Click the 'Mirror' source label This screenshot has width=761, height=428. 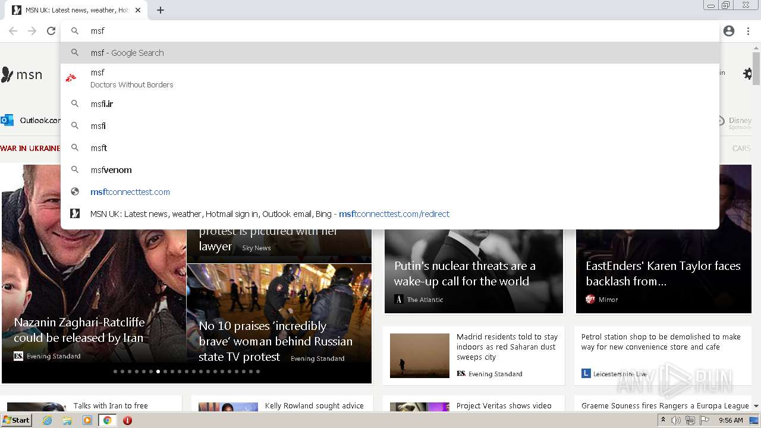608,300
